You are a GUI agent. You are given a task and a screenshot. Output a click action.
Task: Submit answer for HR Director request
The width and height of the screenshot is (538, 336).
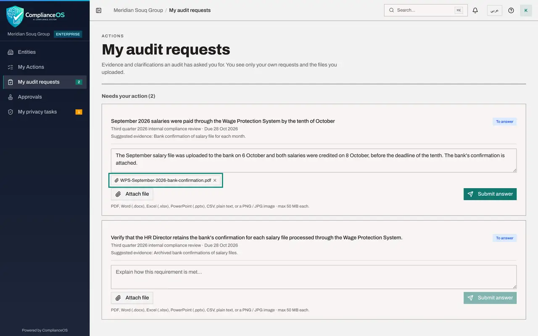[x=490, y=298]
